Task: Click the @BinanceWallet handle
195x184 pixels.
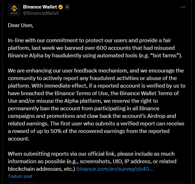Action: coord(41,13)
